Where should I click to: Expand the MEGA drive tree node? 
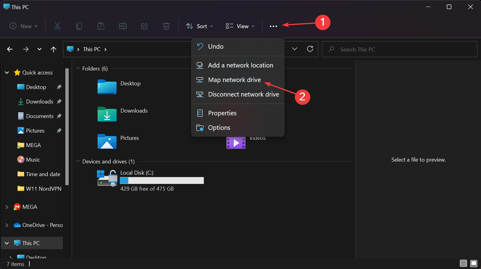tap(7, 207)
